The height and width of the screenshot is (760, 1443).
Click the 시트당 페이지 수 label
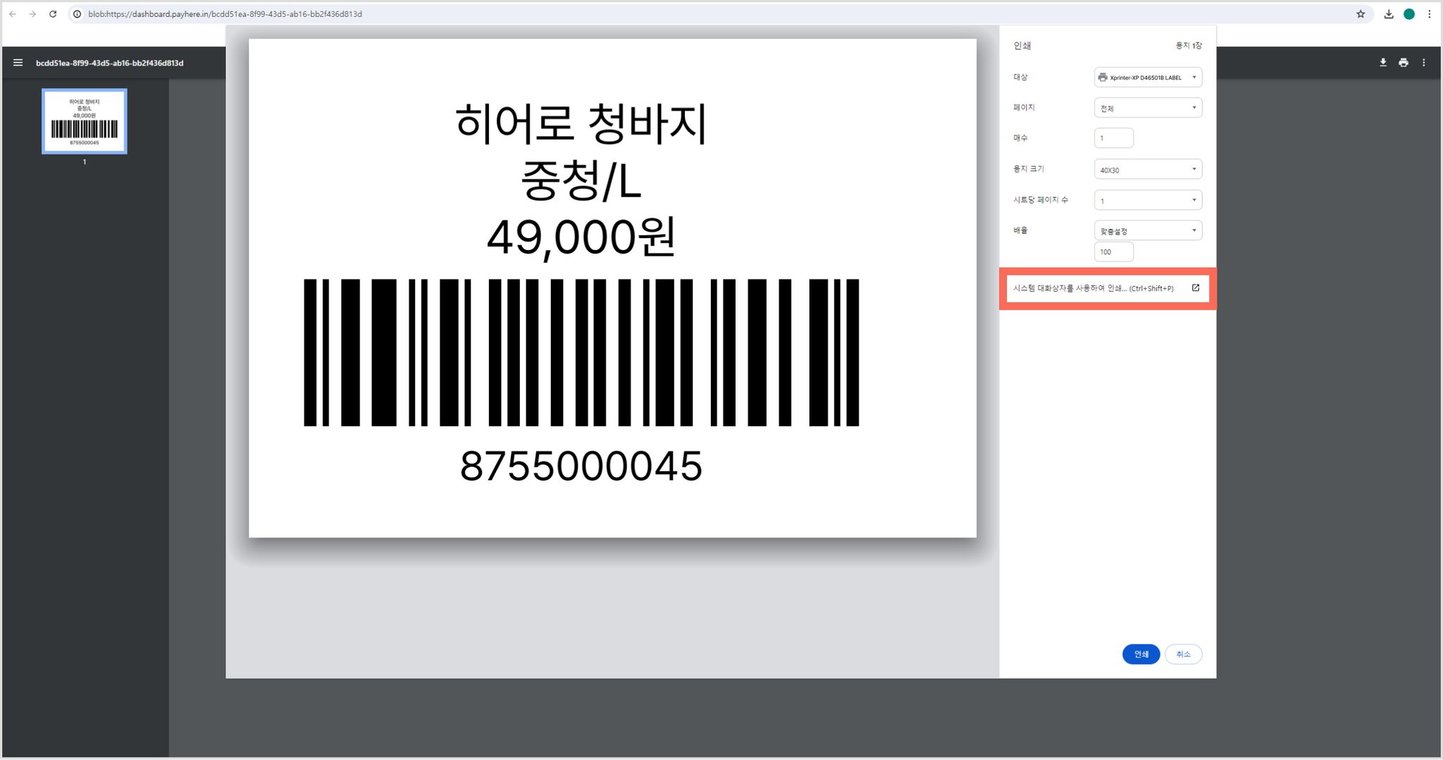click(1041, 200)
